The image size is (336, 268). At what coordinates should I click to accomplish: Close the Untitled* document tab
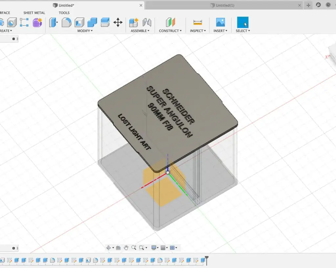click(x=141, y=5)
